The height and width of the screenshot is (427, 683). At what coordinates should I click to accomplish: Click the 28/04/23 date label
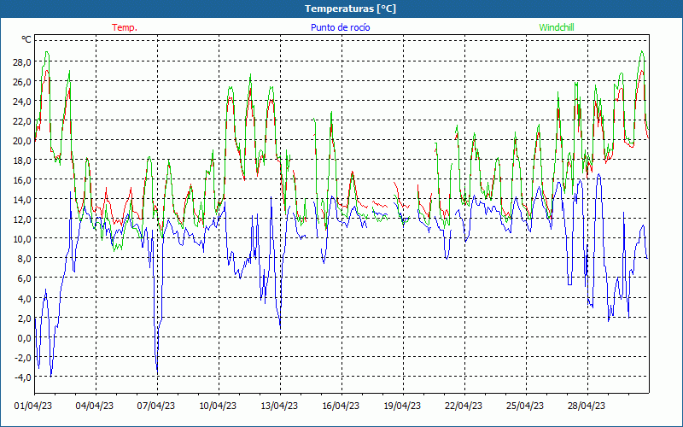point(587,407)
